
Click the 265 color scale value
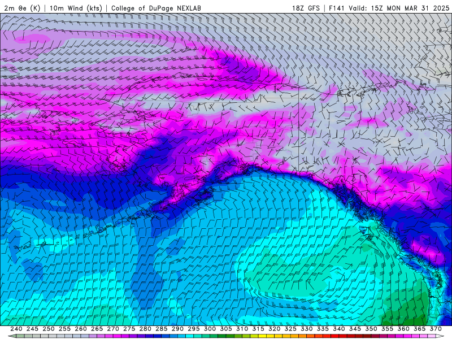[97, 329]
